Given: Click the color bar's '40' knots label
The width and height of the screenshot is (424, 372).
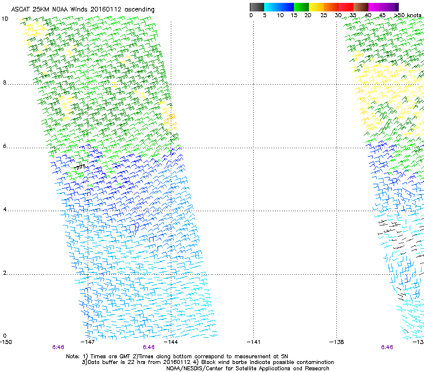Looking at the screenshot, I should pos(368,15).
